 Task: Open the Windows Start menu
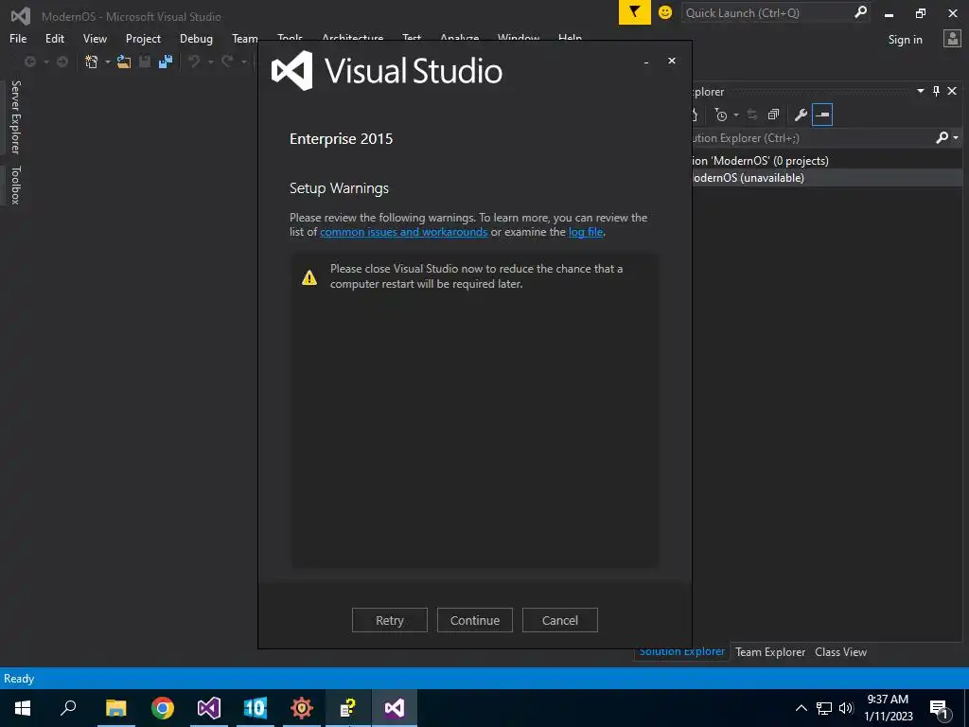coord(23,708)
